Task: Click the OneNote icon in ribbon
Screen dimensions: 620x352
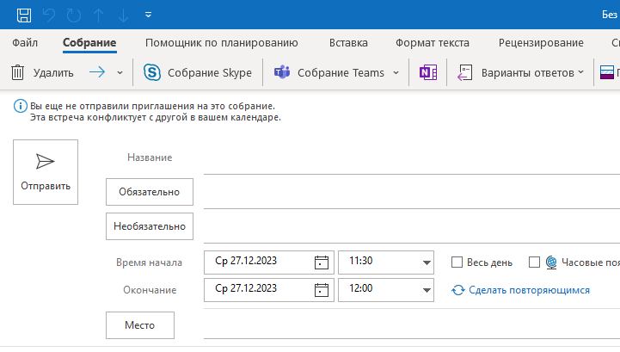Action: click(x=428, y=72)
